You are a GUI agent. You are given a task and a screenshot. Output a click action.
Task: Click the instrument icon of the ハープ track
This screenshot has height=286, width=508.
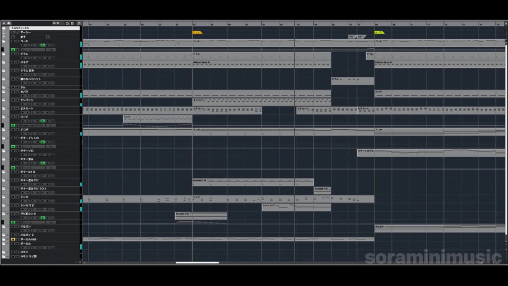4,117
